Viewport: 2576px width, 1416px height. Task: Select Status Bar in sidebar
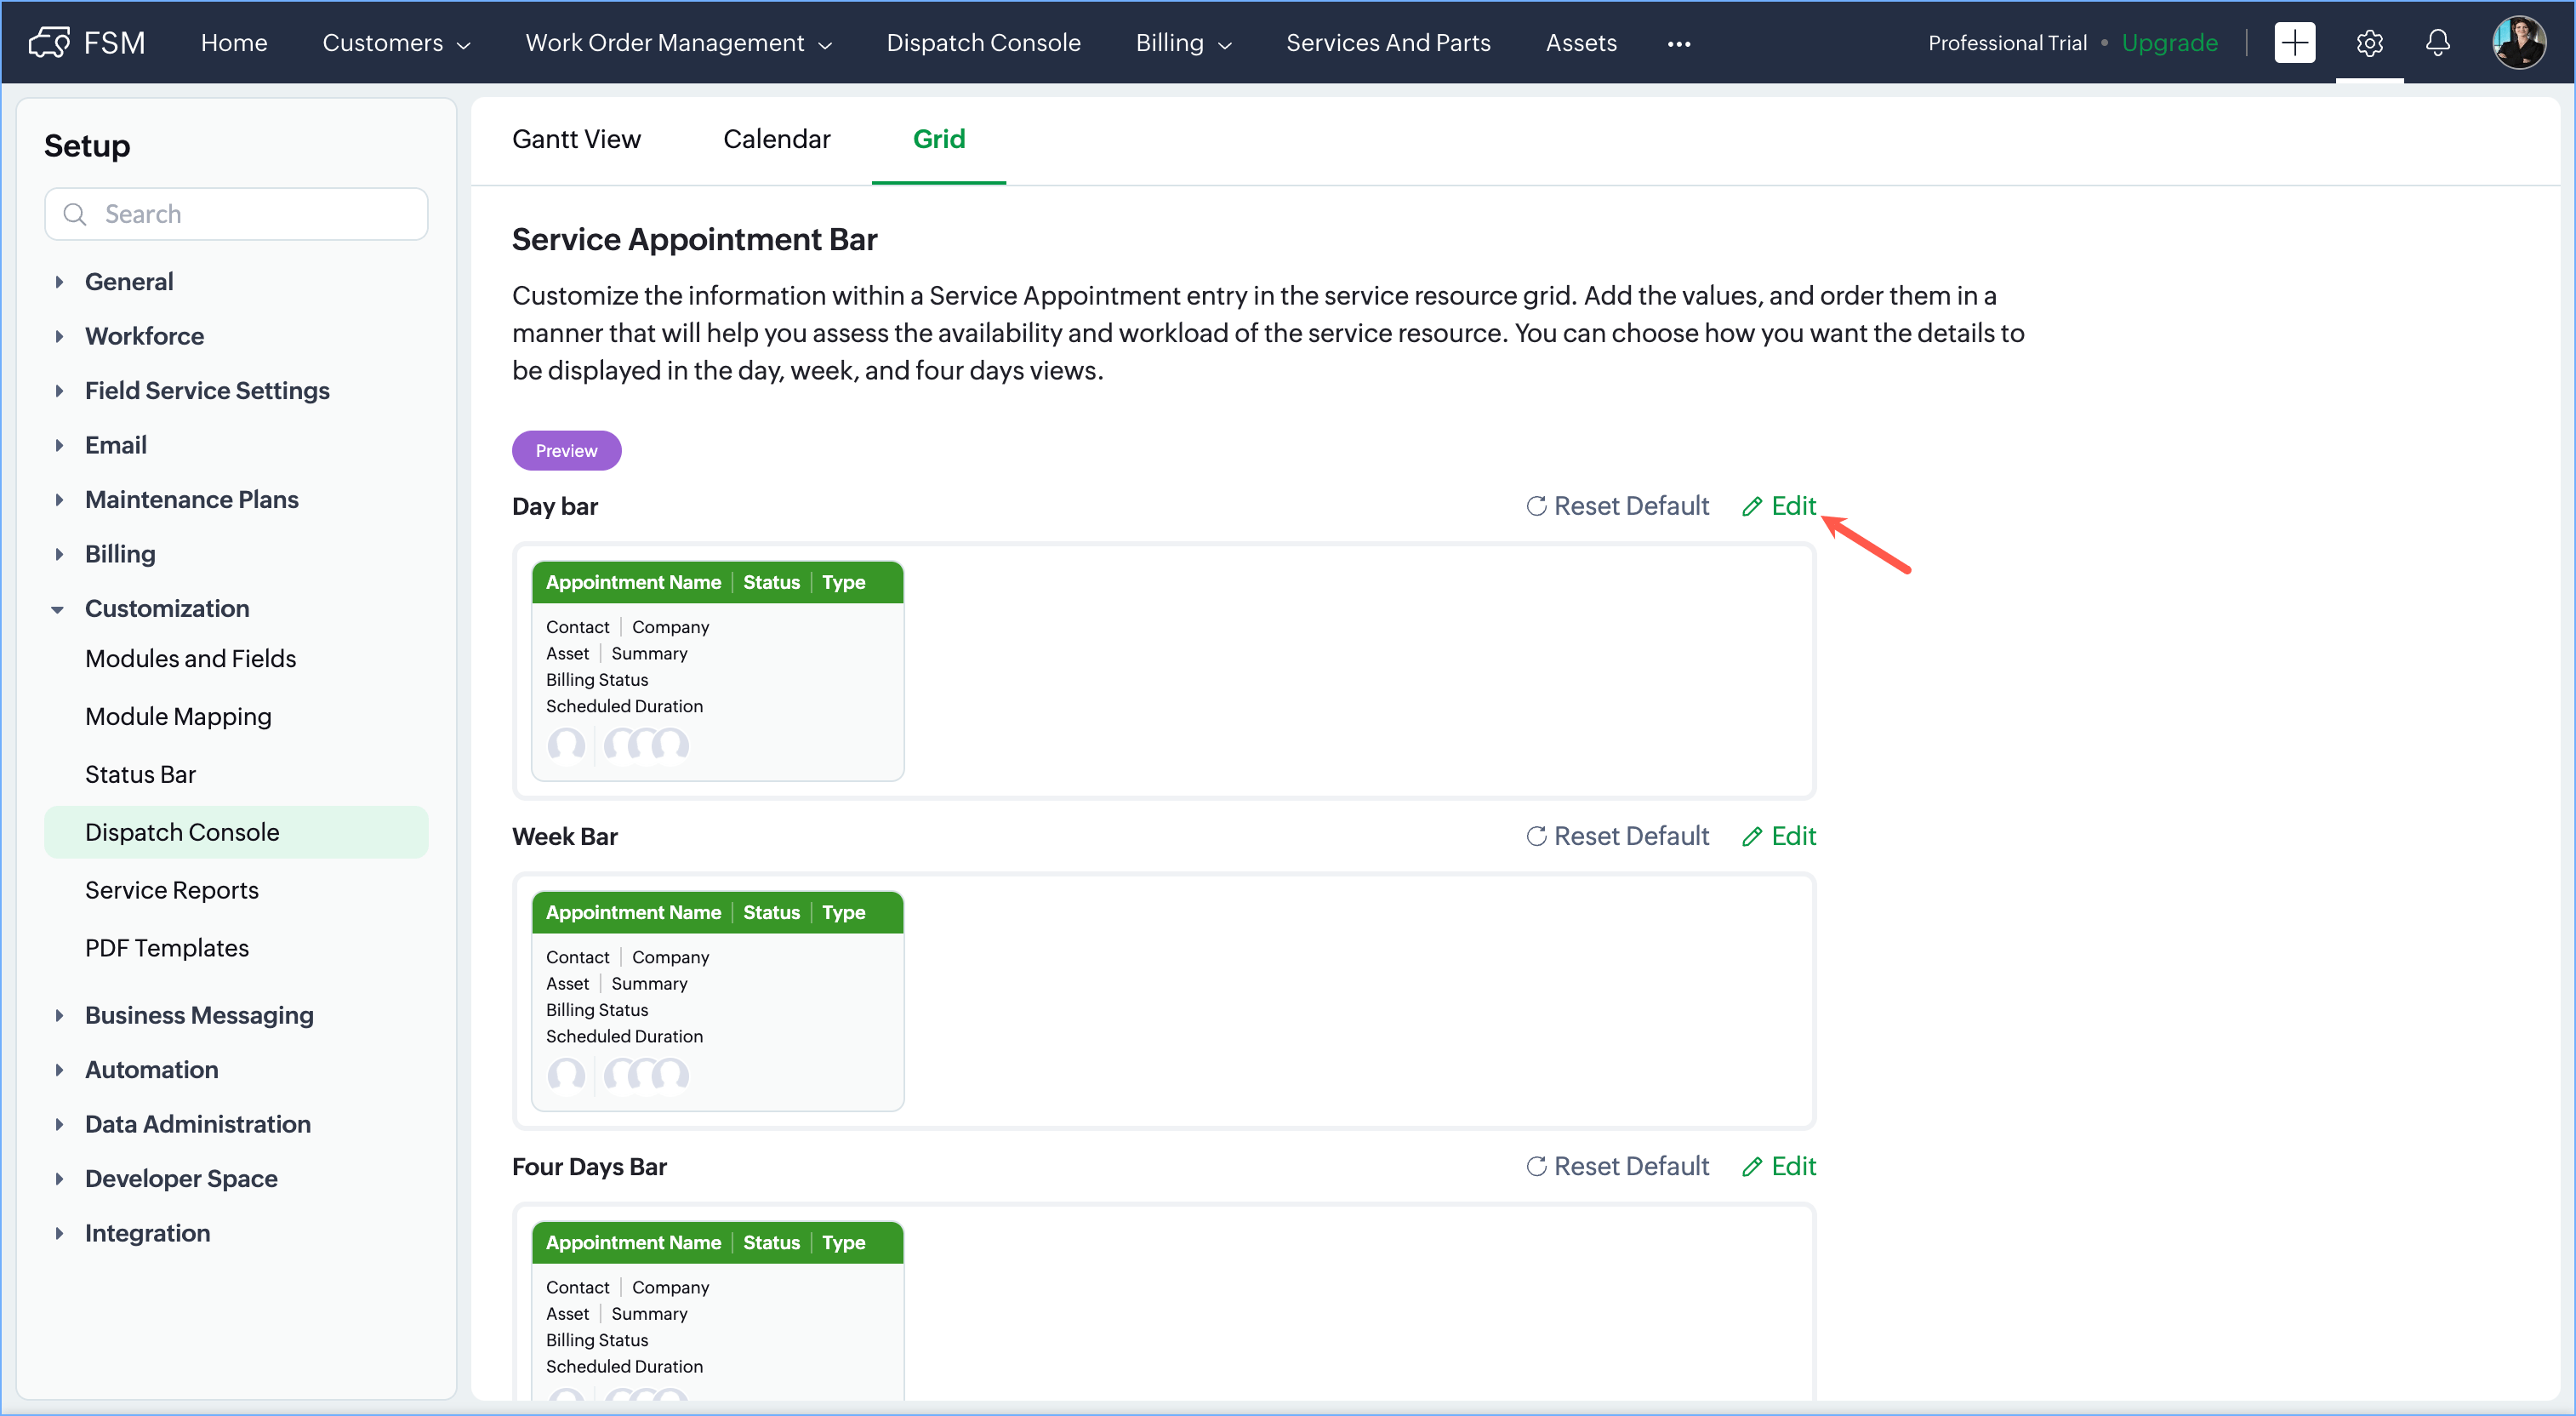(x=140, y=774)
